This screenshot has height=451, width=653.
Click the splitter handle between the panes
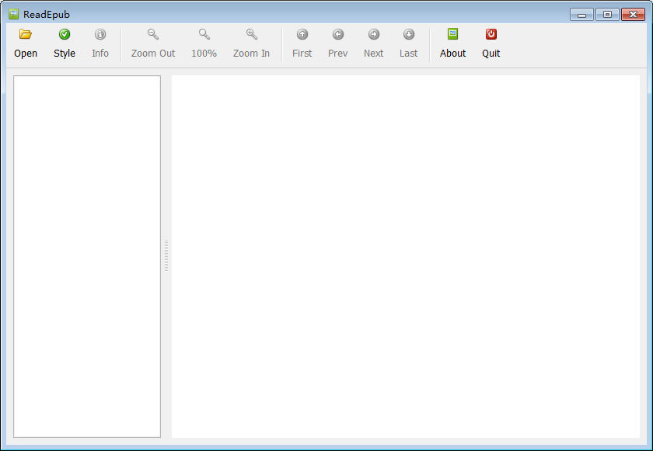(x=166, y=255)
